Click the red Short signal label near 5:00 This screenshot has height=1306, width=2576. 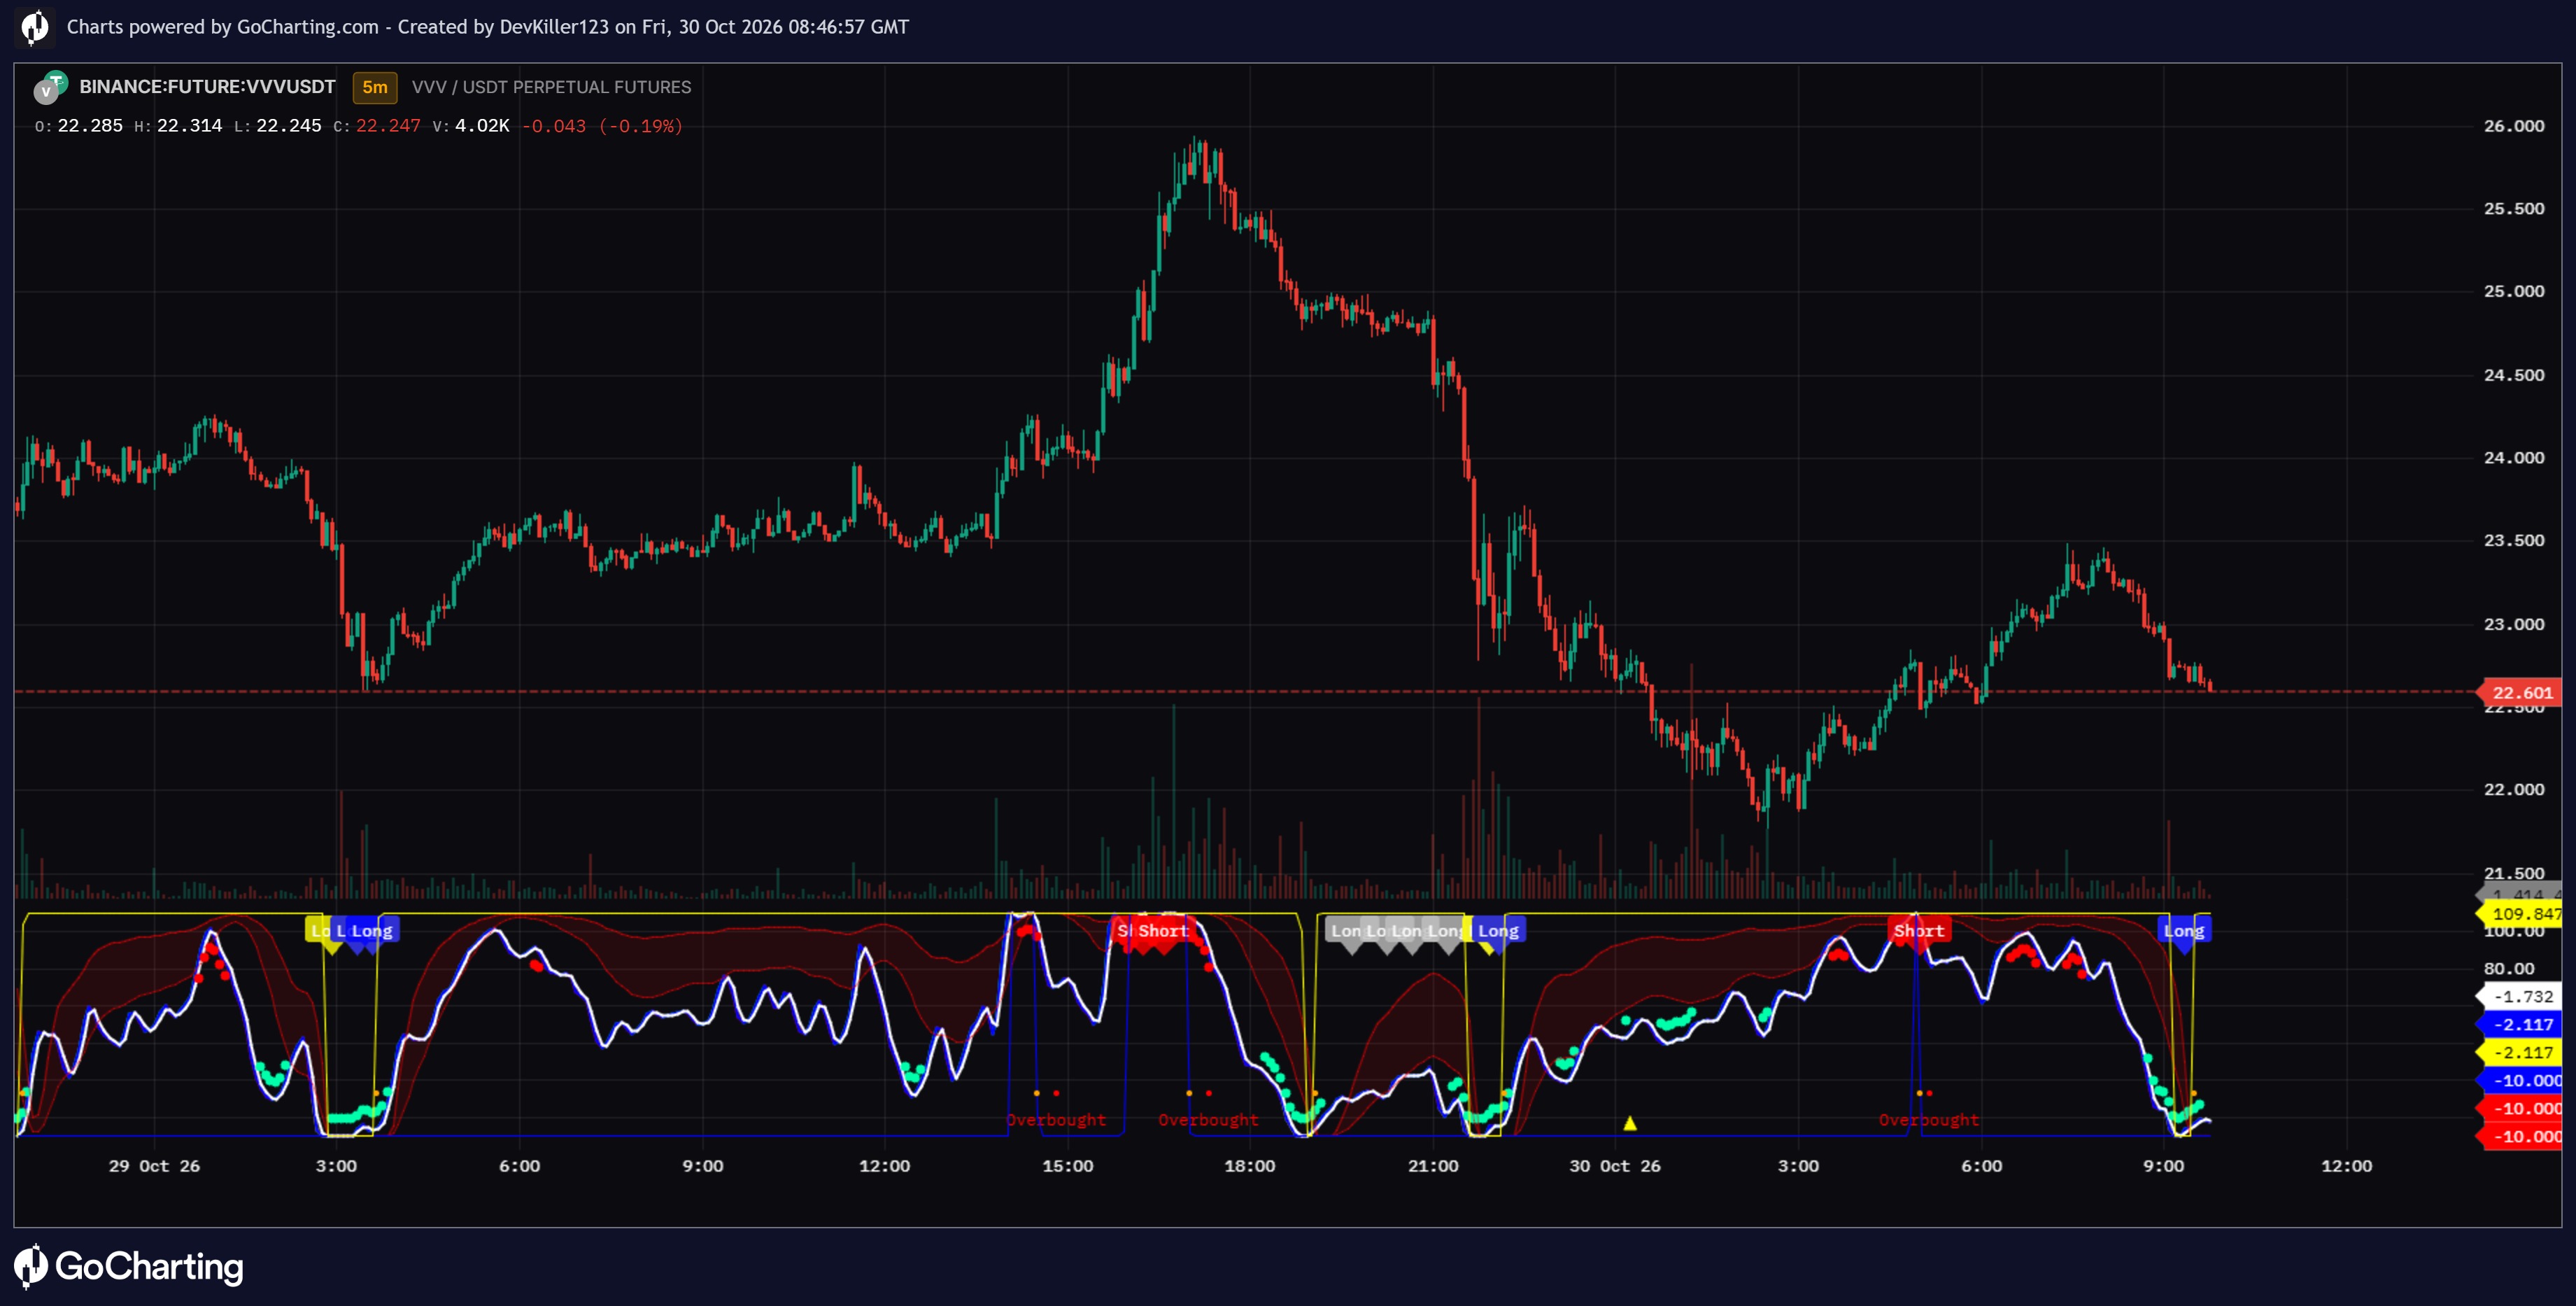(x=1919, y=931)
